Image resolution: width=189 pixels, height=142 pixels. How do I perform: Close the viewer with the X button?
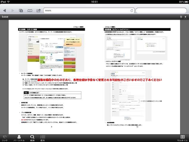(185, 17)
